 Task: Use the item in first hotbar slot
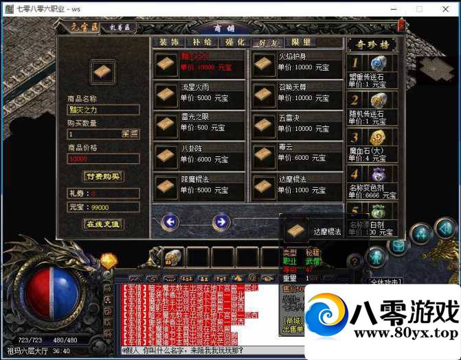click(x=173, y=257)
